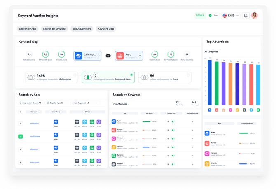
Task: Expand the Calmcorner app selector dropdown
Action: pos(98,56)
